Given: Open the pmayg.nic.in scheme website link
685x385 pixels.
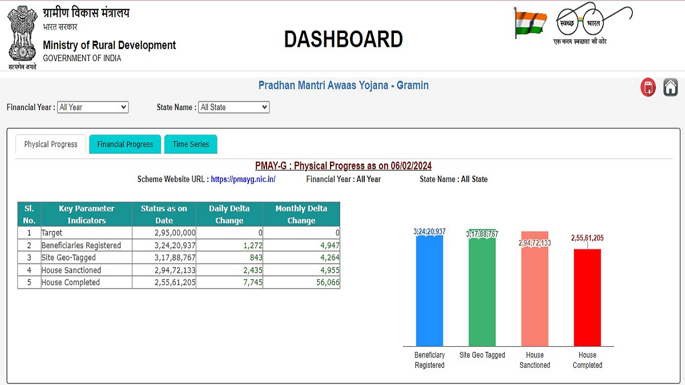Looking at the screenshot, I should tap(243, 179).
